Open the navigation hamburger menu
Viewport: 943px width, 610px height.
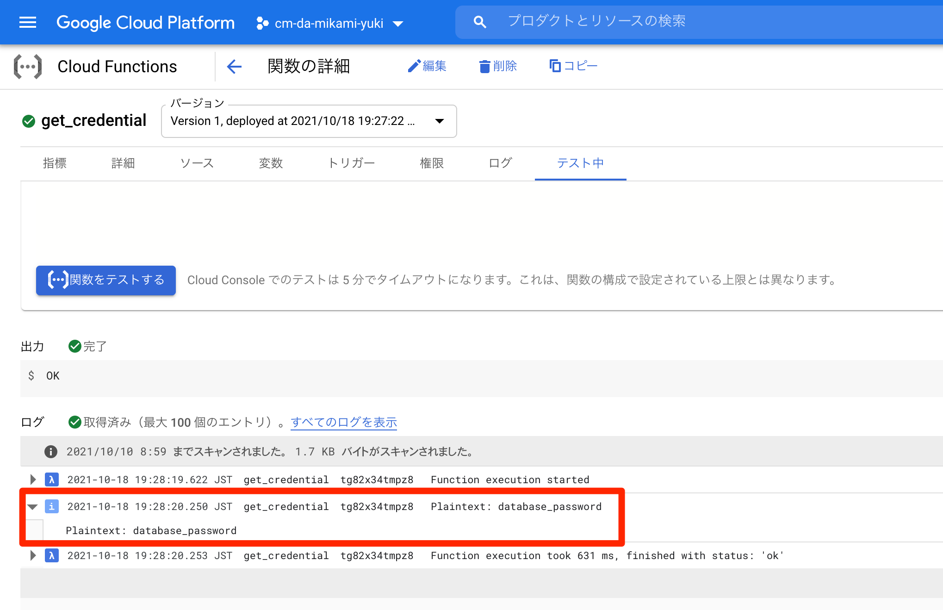click(x=27, y=22)
